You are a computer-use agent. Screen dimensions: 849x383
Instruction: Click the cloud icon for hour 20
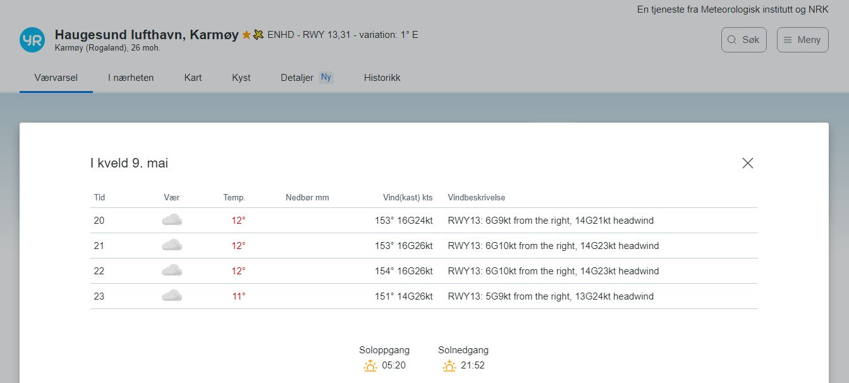(172, 220)
